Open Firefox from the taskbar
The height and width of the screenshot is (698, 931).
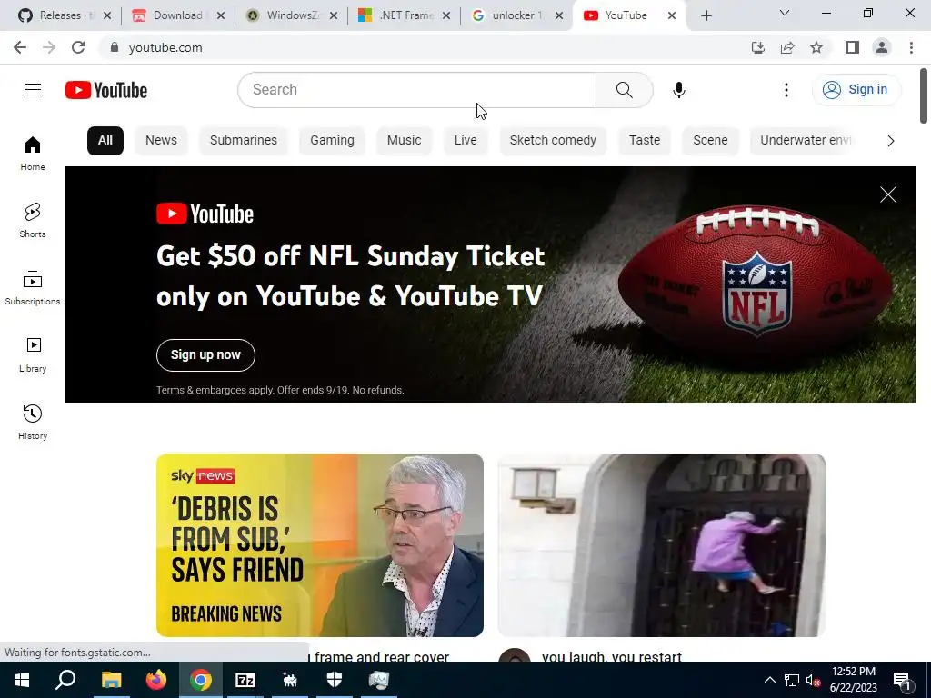point(155,680)
